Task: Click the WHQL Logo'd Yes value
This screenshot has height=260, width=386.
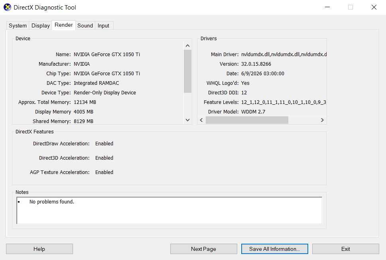Action: [245, 83]
